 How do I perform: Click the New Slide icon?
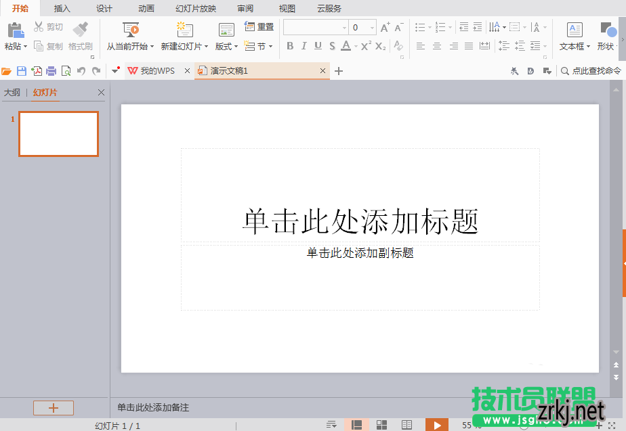pyautogui.click(x=184, y=30)
